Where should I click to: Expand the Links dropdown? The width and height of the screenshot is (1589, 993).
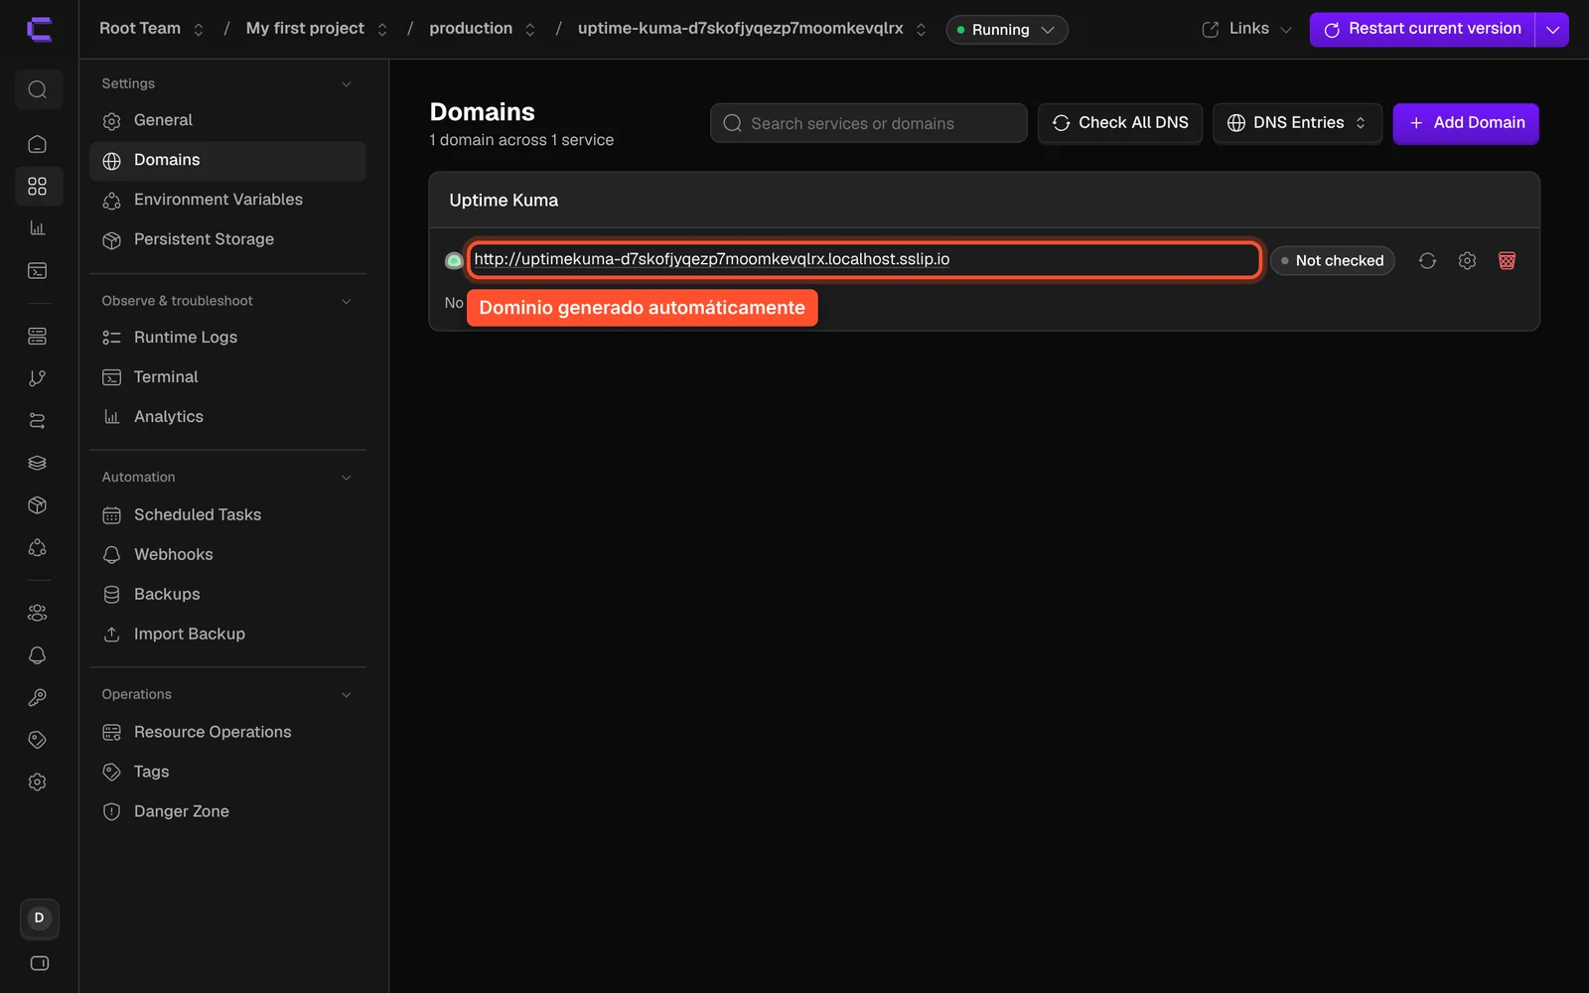click(1247, 29)
